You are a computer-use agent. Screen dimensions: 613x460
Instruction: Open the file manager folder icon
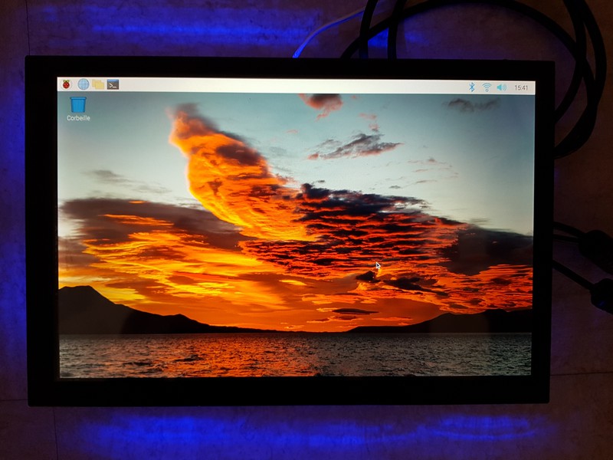point(98,84)
